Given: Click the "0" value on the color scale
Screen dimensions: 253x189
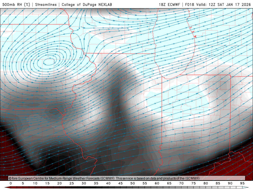Looking at the screenshot, I should [x=11, y=183].
